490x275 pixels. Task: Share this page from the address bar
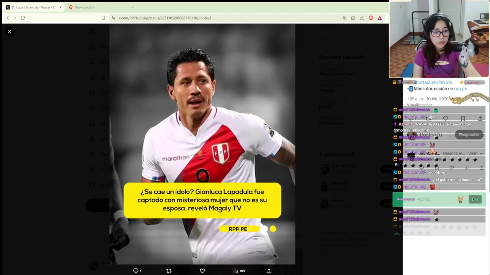(x=362, y=18)
